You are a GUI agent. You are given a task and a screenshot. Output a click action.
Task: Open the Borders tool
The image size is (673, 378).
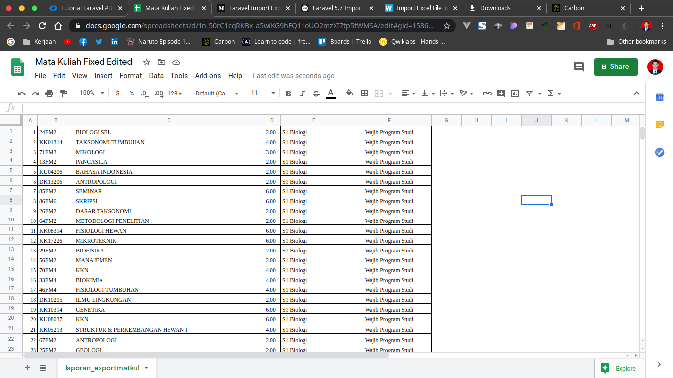(x=364, y=93)
